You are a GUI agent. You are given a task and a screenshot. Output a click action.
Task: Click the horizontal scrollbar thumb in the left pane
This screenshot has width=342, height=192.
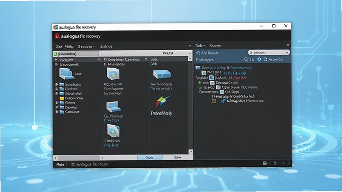point(79,157)
